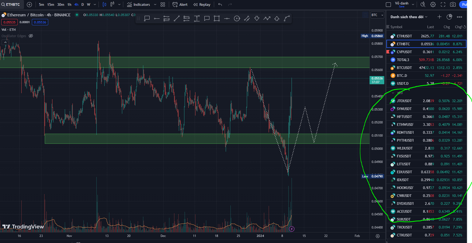The width and height of the screenshot is (472, 243).
Task: Select the anchored text flag tool
Action: pos(147,18)
